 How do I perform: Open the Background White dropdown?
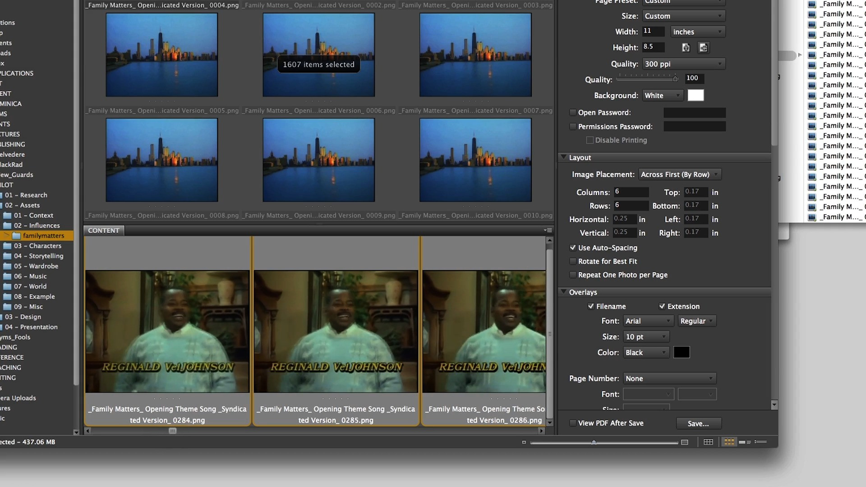(662, 96)
